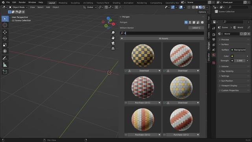Toggle show overlays button
Screen dimensions: 252x142
point(181,7)
